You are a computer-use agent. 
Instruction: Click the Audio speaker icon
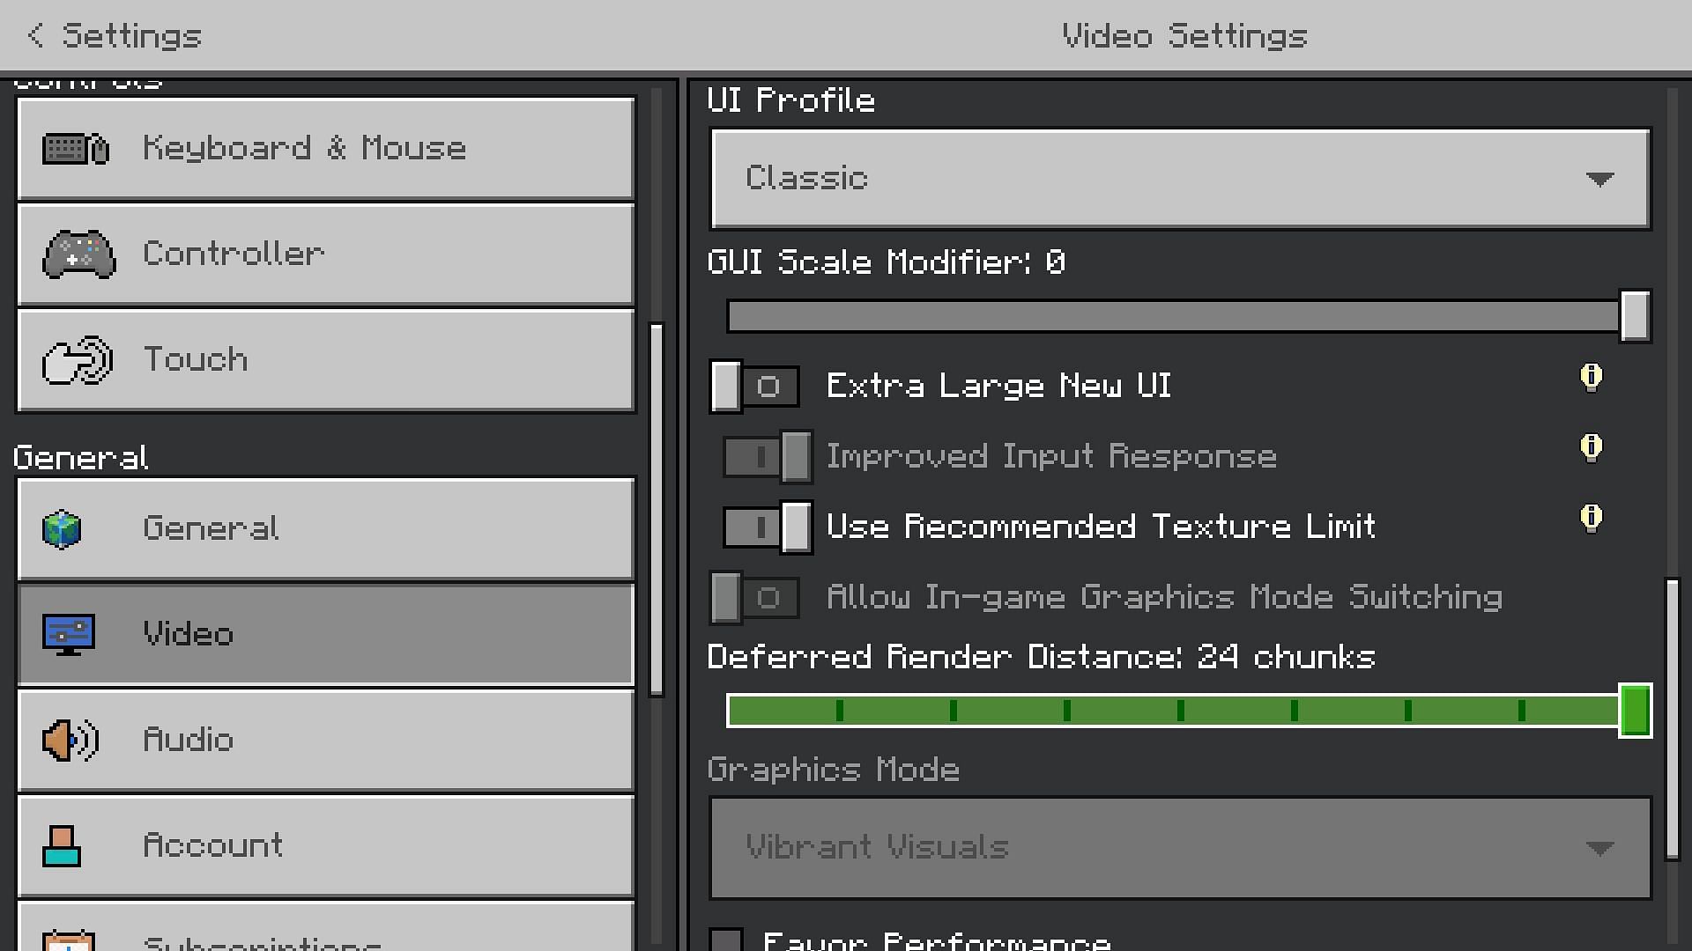[70, 740]
